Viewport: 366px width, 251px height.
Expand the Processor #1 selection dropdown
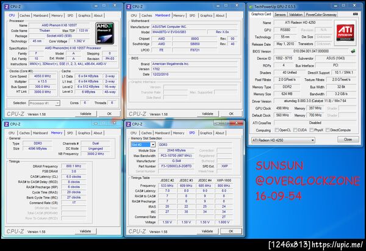(57, 103)
